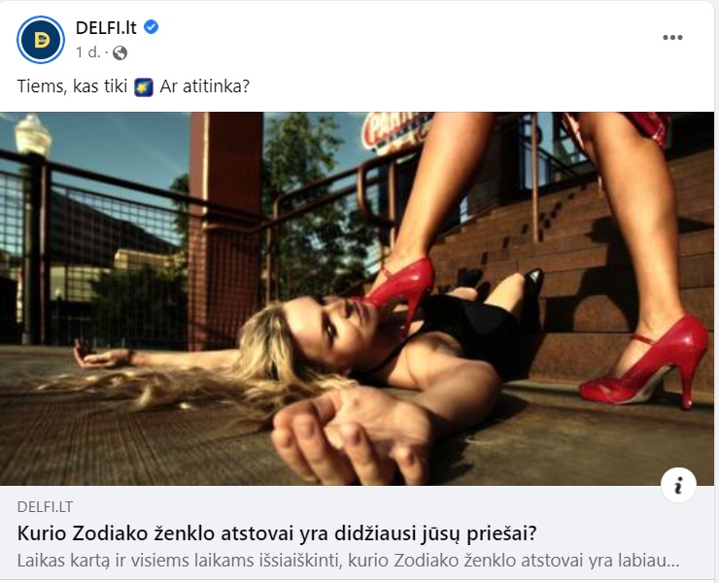Image resolution: width=719 pixels, height=583 pixels.
Task: Open the three-dots post options menu
Action: click(672, 38)
